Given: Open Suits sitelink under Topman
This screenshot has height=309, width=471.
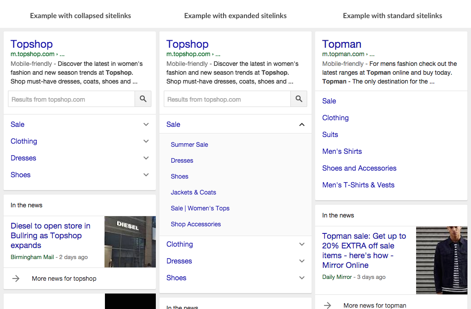Looking at the screenshot, I should 330,135.
